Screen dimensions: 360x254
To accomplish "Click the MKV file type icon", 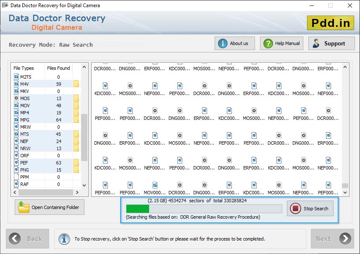I will pyautogui.click(x=16, y=91).
